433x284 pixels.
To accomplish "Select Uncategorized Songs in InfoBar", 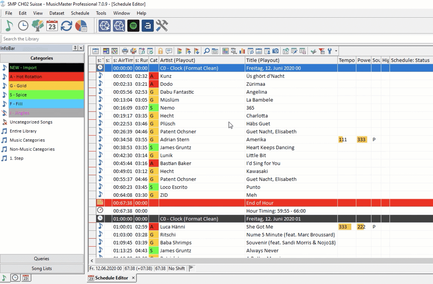I will point(31,122).
